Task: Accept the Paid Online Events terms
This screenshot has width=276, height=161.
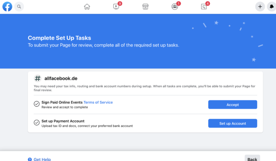Action: point(233,104)
